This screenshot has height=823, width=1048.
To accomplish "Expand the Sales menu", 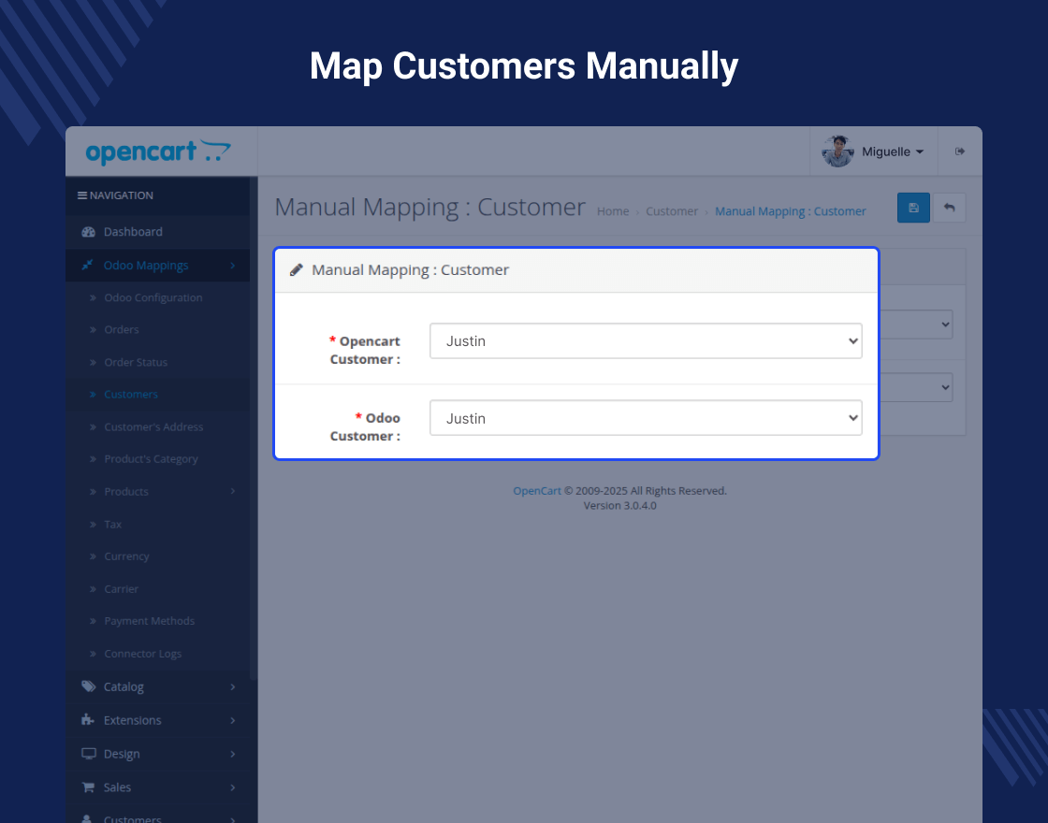I will click(158, 787).
